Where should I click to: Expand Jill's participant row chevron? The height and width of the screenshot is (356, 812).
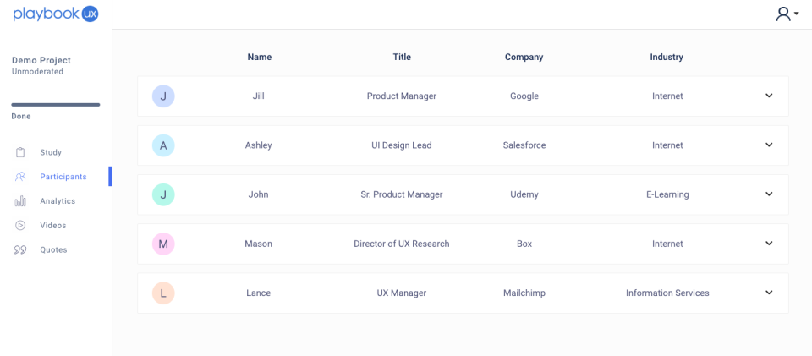(x=769, y=96)
